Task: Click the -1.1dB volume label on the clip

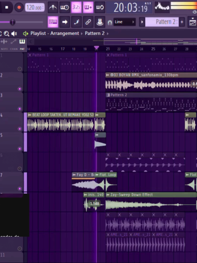Action: coord(94,204)
